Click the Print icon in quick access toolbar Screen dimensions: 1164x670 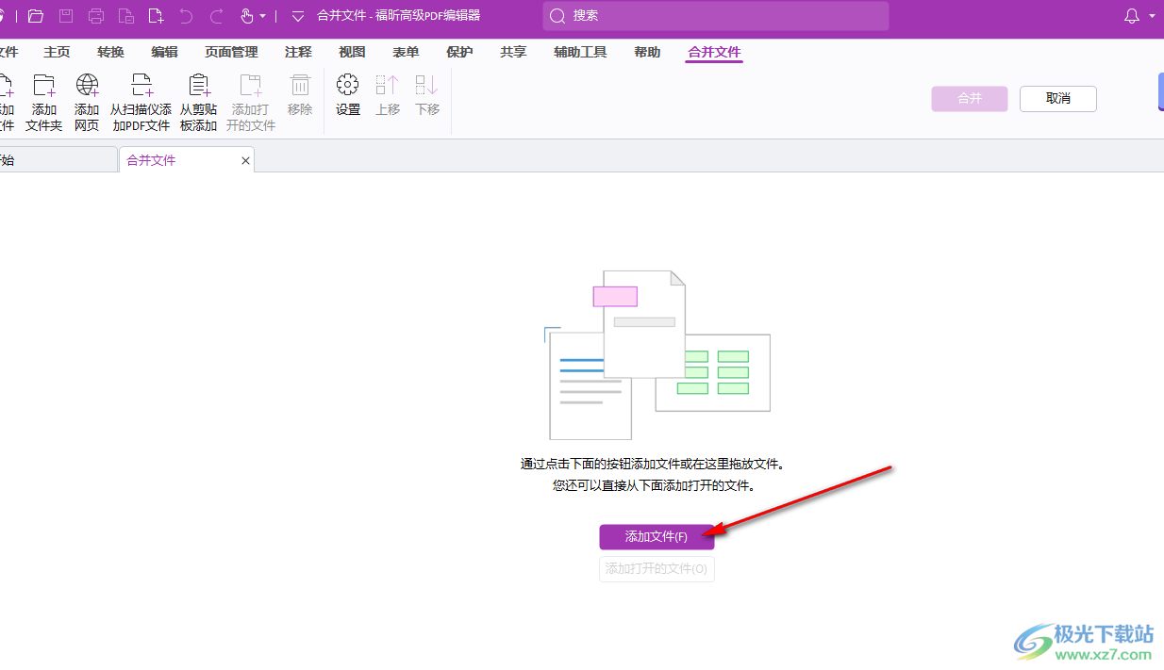pos(96,16)
